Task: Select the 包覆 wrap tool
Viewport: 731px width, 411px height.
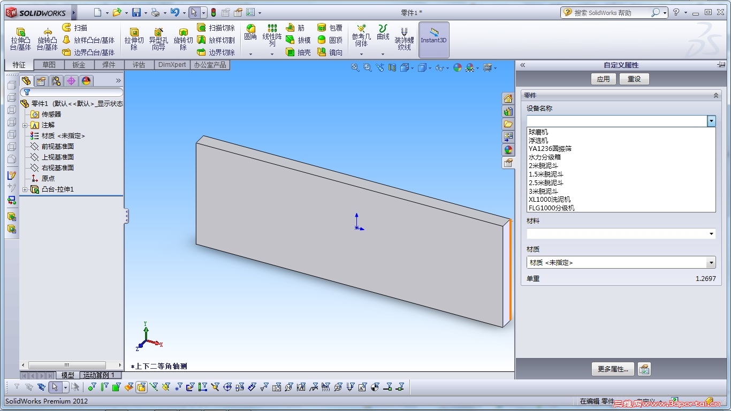Action: 330,28
